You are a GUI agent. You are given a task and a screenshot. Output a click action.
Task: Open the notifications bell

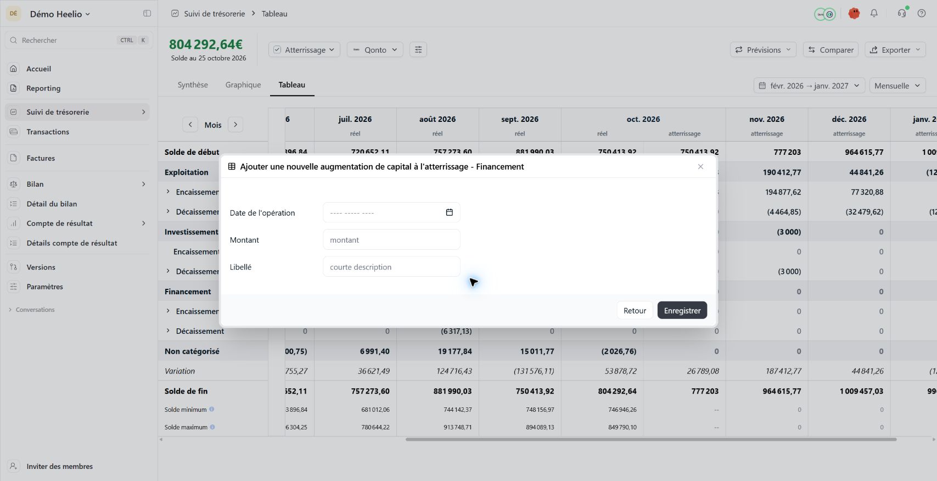point(874,13)
